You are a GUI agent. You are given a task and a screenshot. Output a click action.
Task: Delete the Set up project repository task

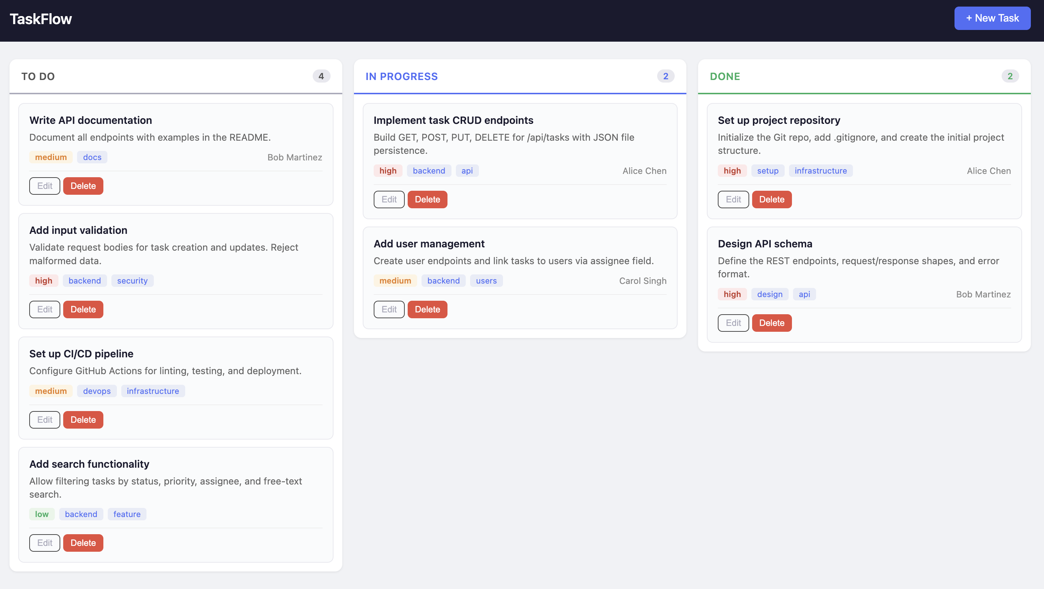(x=771, y=199)
